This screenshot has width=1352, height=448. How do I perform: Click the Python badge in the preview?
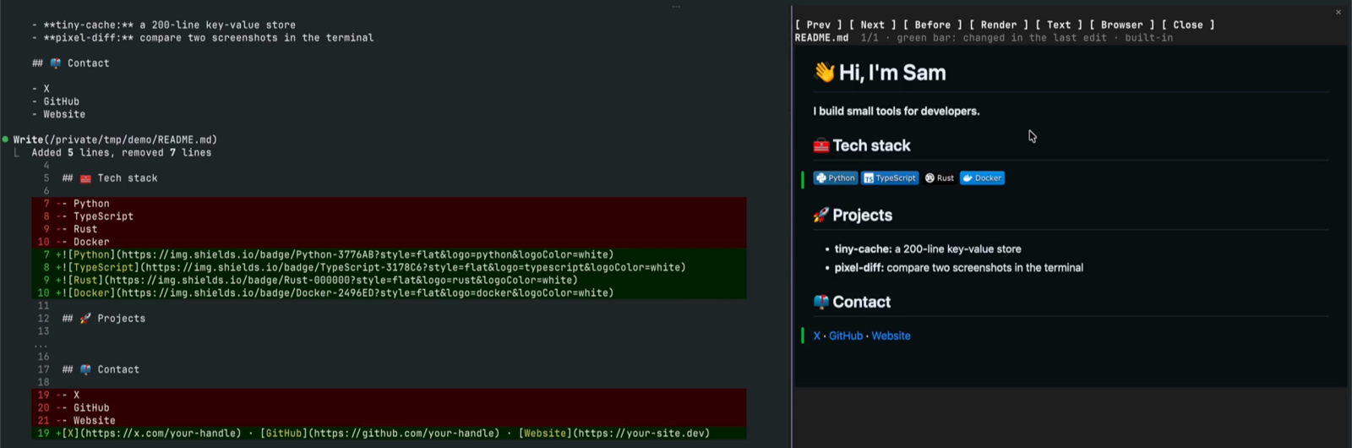[x=836, y=178]
